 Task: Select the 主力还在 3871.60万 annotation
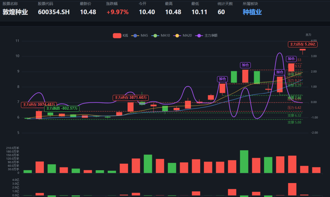[x=131, y=98]
